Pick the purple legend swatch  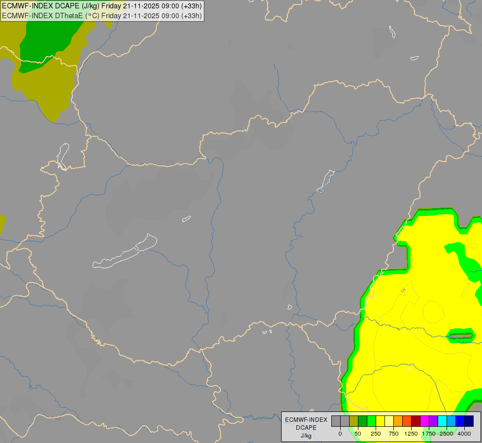(434, 421)
